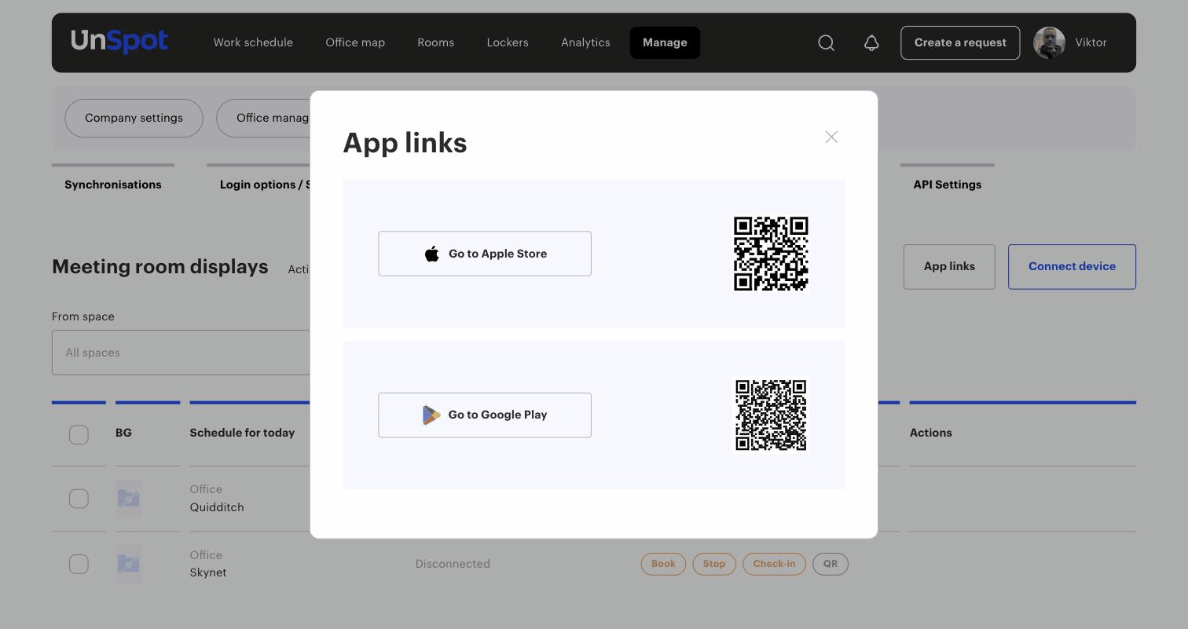
Task: Open the Work schedule menu
Action: click(x=253, y=43)
